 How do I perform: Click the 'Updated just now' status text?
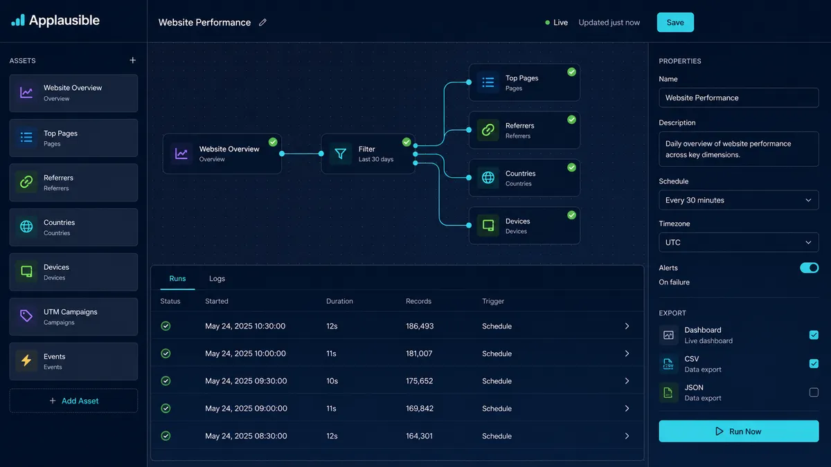(609, 22)
